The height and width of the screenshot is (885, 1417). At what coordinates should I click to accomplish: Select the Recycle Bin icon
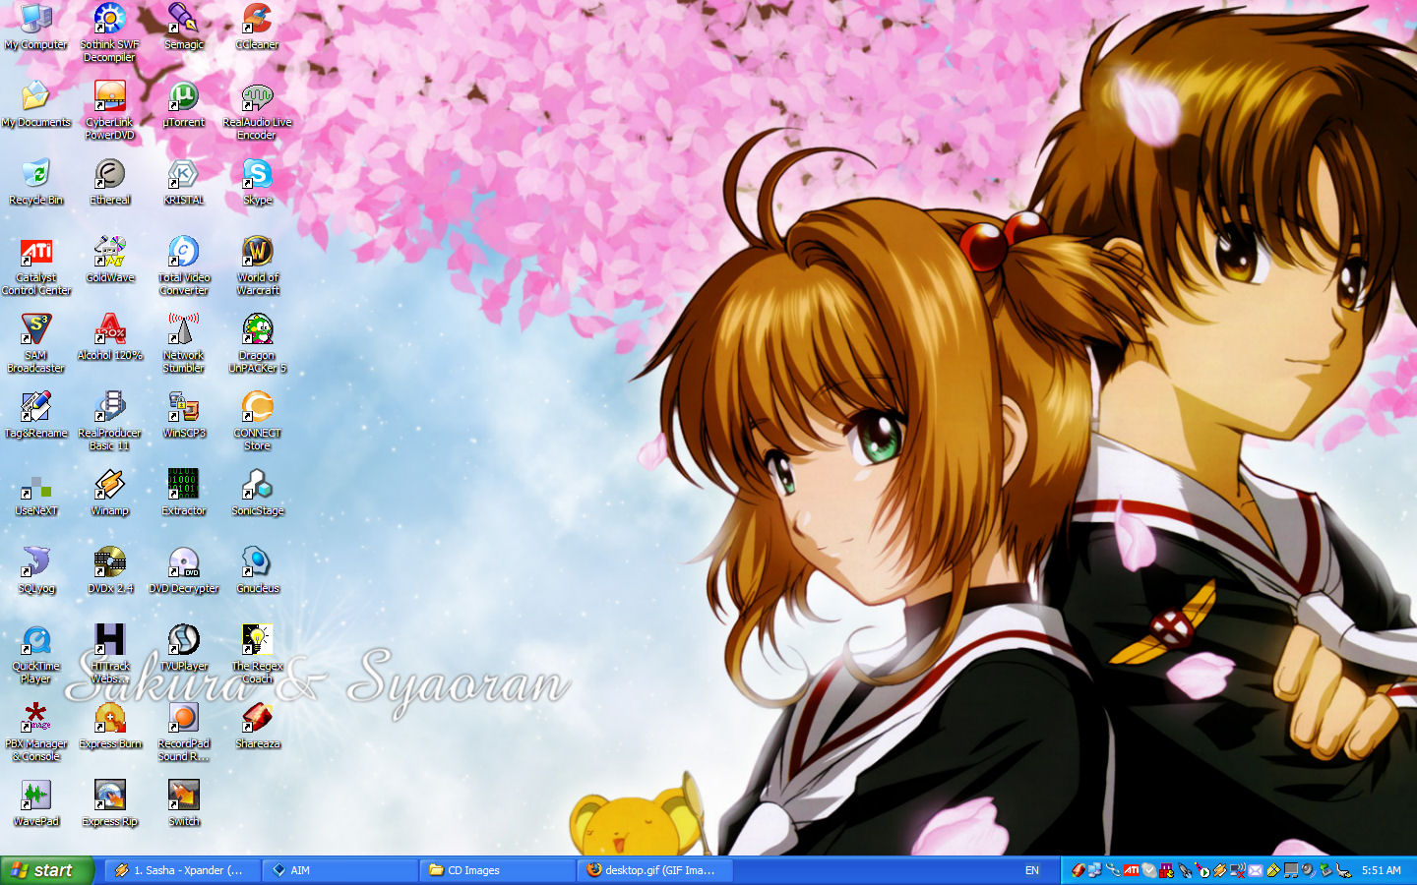pos(36,175)
